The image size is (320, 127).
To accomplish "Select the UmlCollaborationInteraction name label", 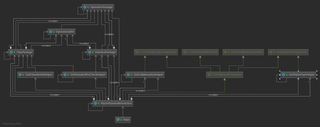I will [159, 52].
